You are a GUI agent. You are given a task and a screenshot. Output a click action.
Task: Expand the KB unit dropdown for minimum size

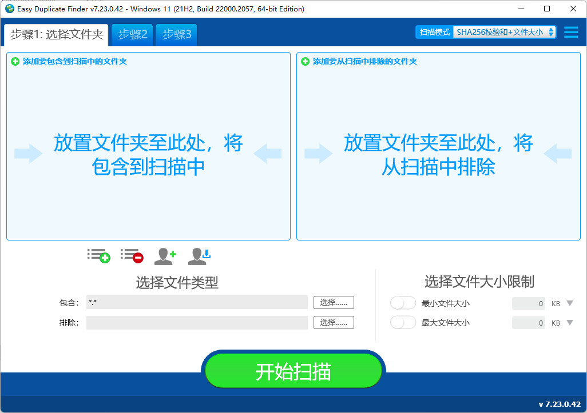(x=570, y=303)
